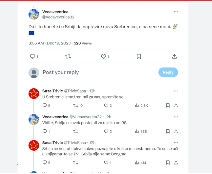Image resolution: width=212 pixels, height=174 pixels.
Task: Open more options on Sasa Trivic's first reply
Action: (176, 91)
